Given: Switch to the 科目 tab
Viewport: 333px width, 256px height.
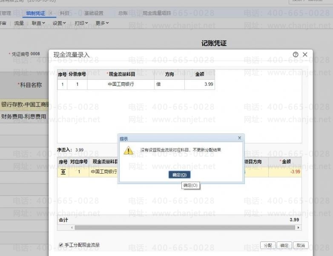Looking at the screenshot, I should [x=64, y=13].
